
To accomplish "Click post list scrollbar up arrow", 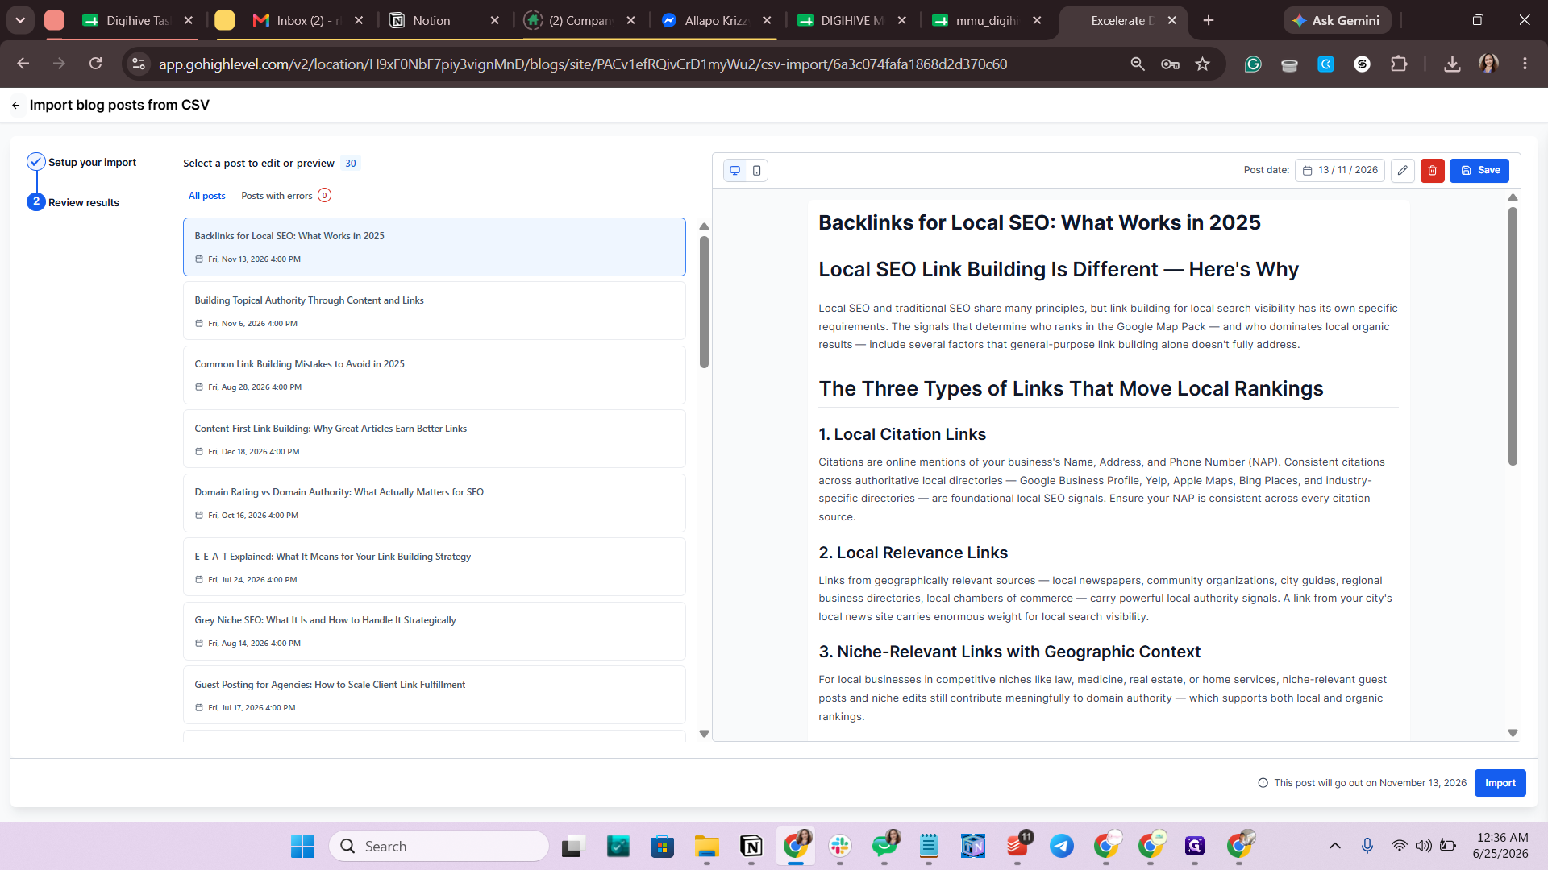I will coord(704,227).
